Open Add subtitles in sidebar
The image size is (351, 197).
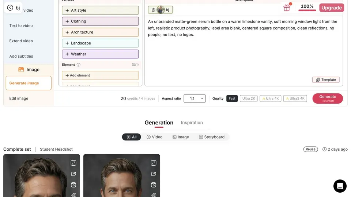[x=21, y=56]
